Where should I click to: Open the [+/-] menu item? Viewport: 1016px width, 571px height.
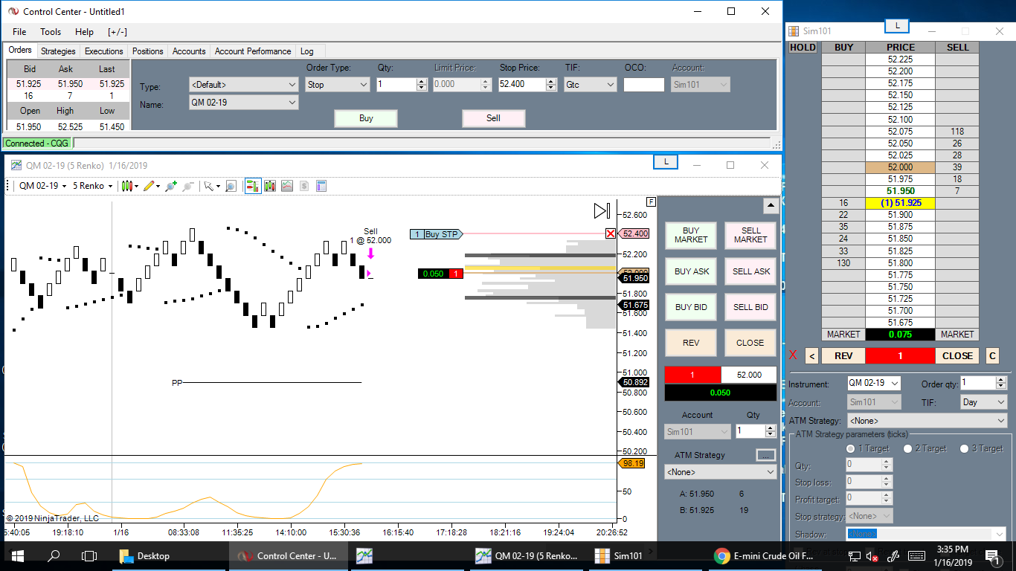(x=117, y=32)
